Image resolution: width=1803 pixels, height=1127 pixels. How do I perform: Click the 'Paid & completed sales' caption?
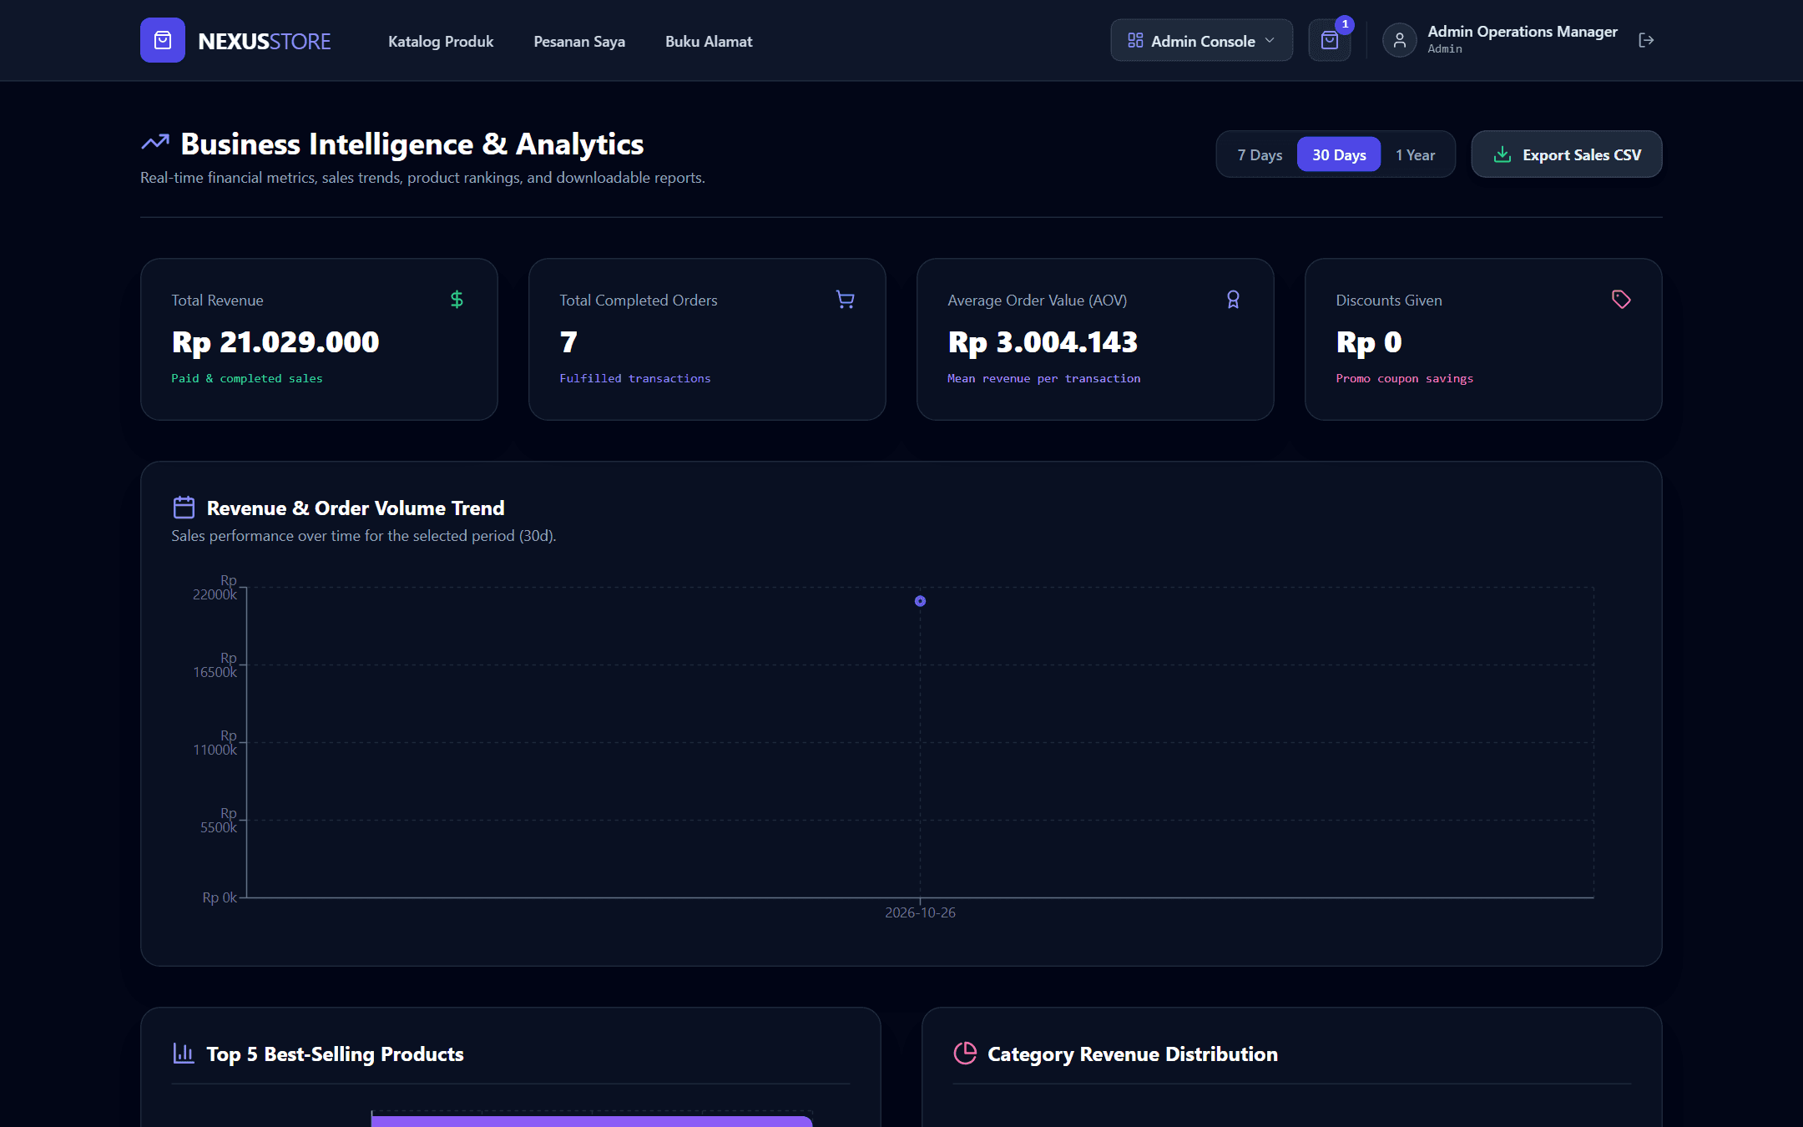[247, 378]
